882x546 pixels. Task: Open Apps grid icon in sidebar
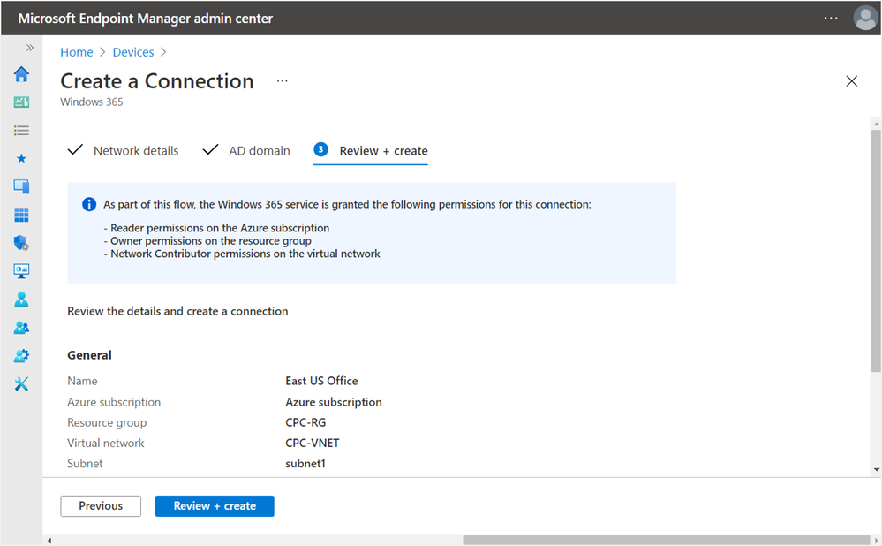tap(21, 215)
